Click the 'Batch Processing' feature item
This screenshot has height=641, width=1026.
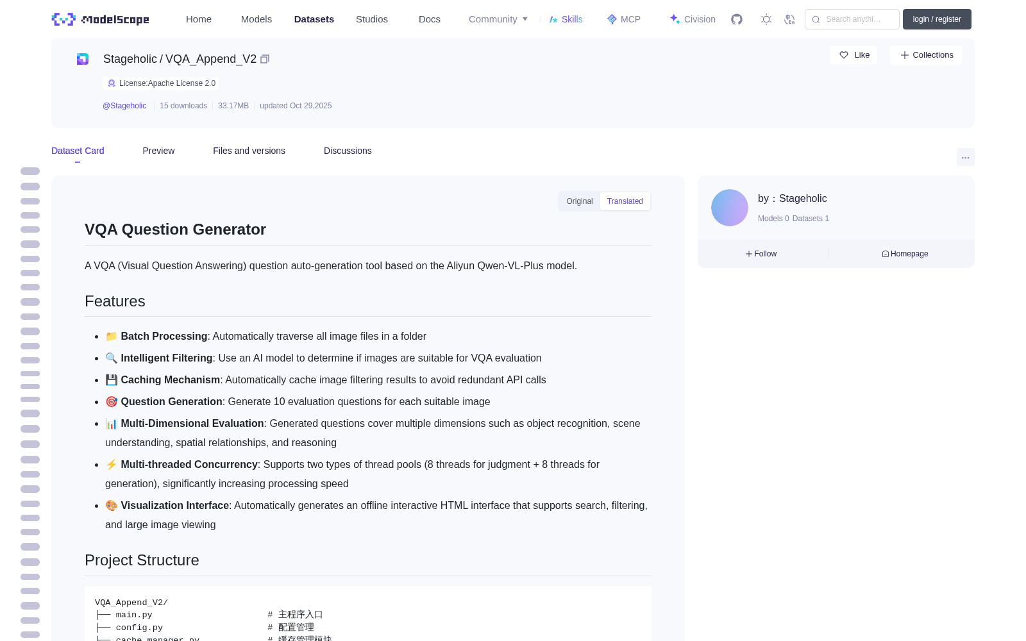click(265, 336)
